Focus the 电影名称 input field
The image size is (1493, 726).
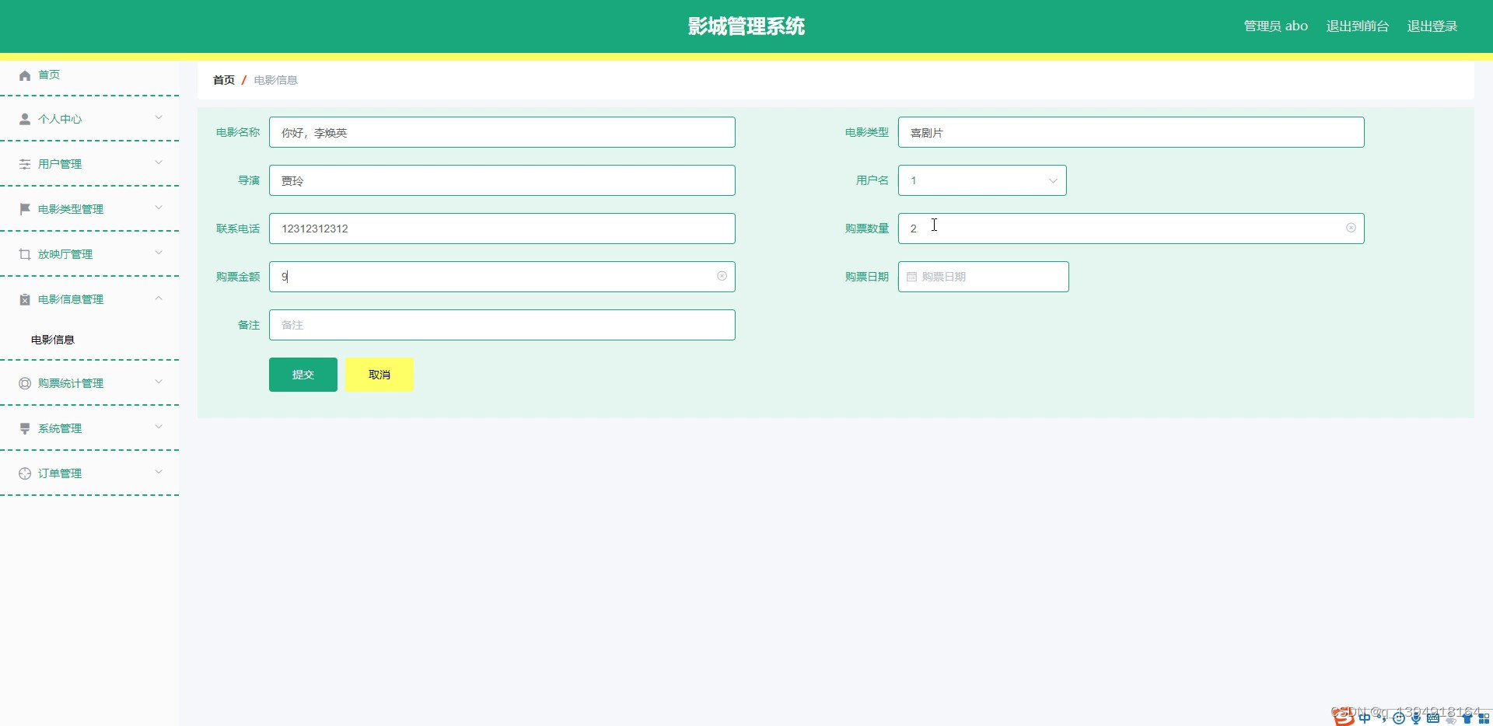tap(502, 132)
